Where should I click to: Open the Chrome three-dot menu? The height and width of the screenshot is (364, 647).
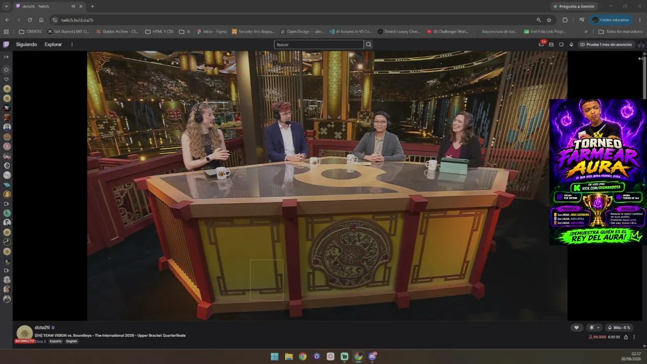(x=640, y=20)
